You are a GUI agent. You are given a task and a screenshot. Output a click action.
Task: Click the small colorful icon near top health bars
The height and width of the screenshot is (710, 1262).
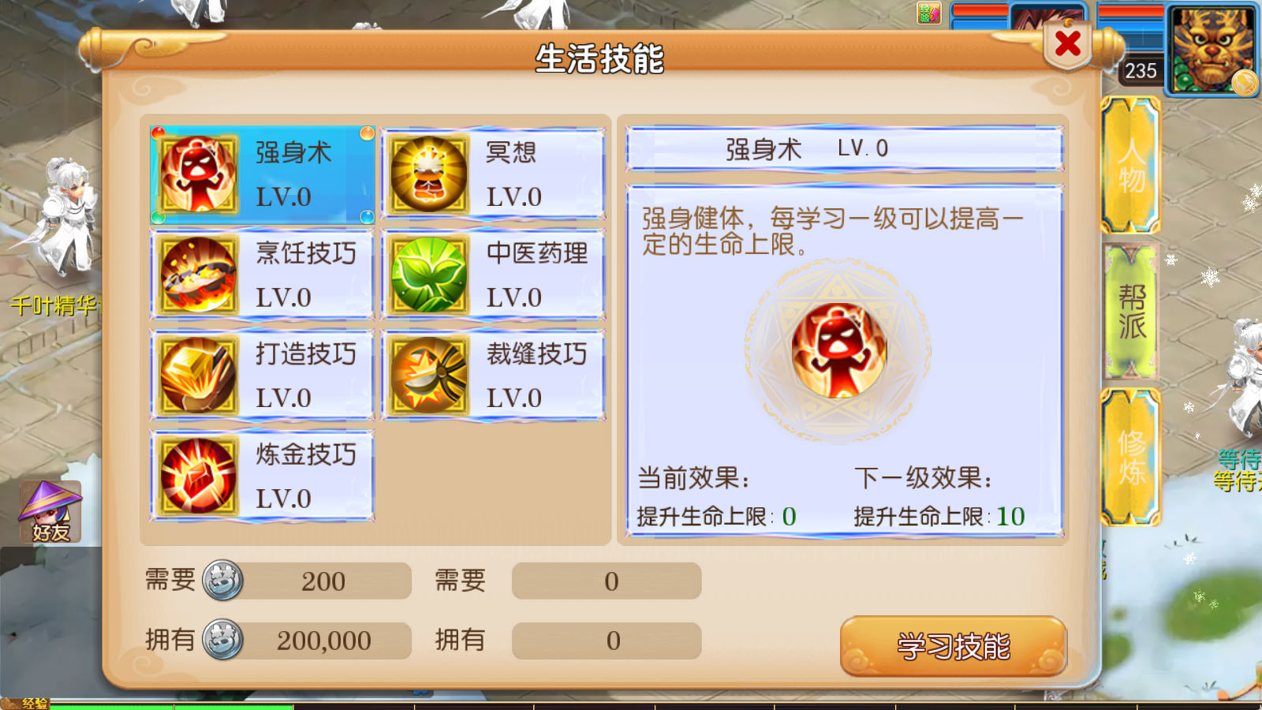[x=928, y=13]
